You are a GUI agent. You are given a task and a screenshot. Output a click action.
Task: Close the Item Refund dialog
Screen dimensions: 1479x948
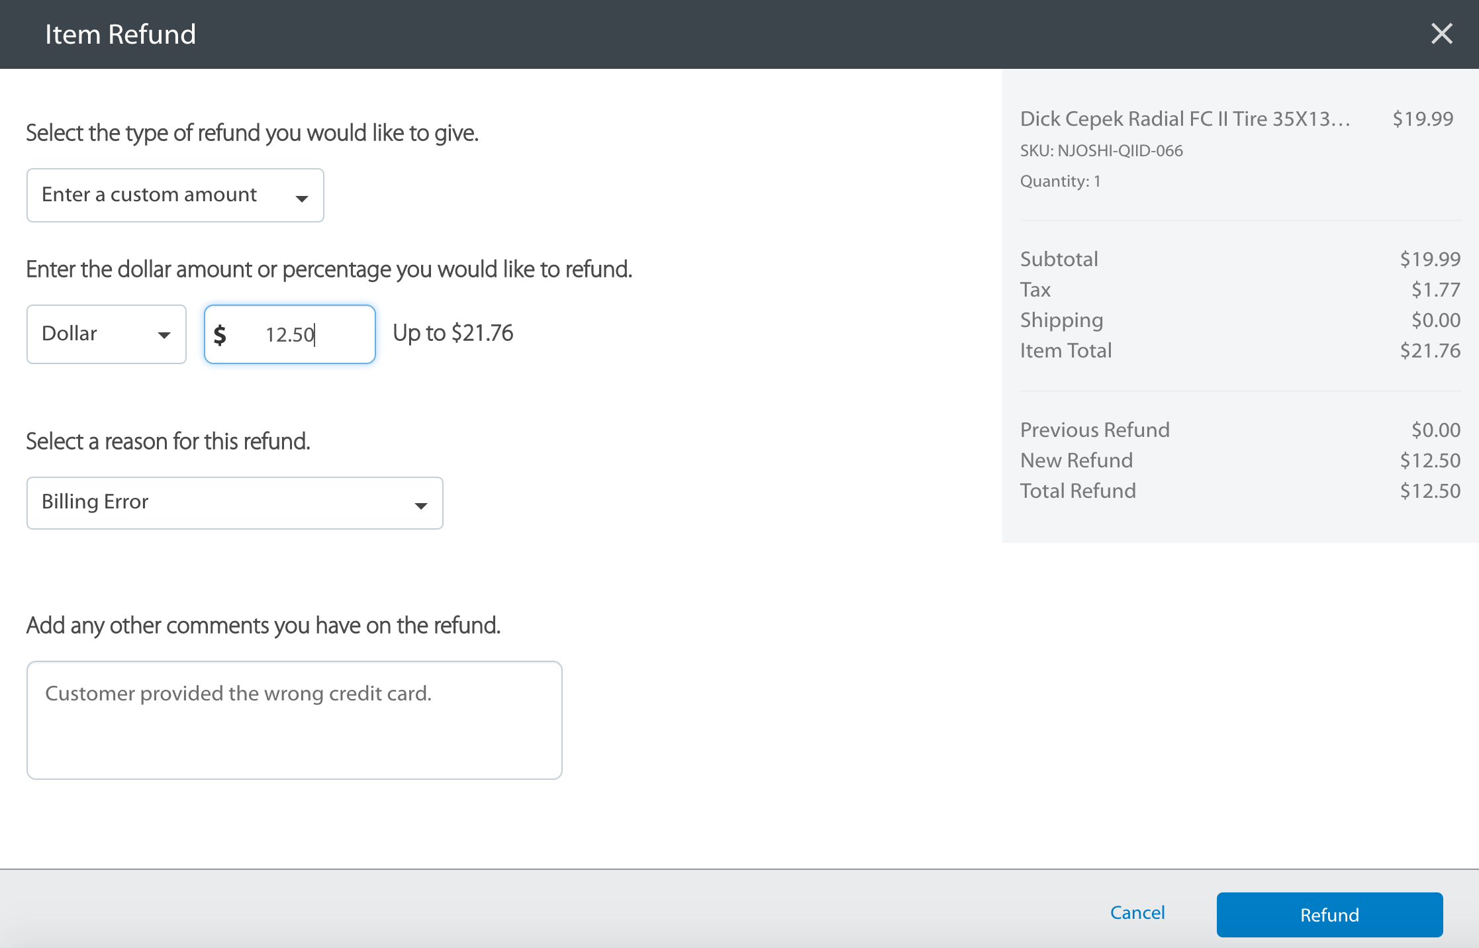coord(1441,34)
